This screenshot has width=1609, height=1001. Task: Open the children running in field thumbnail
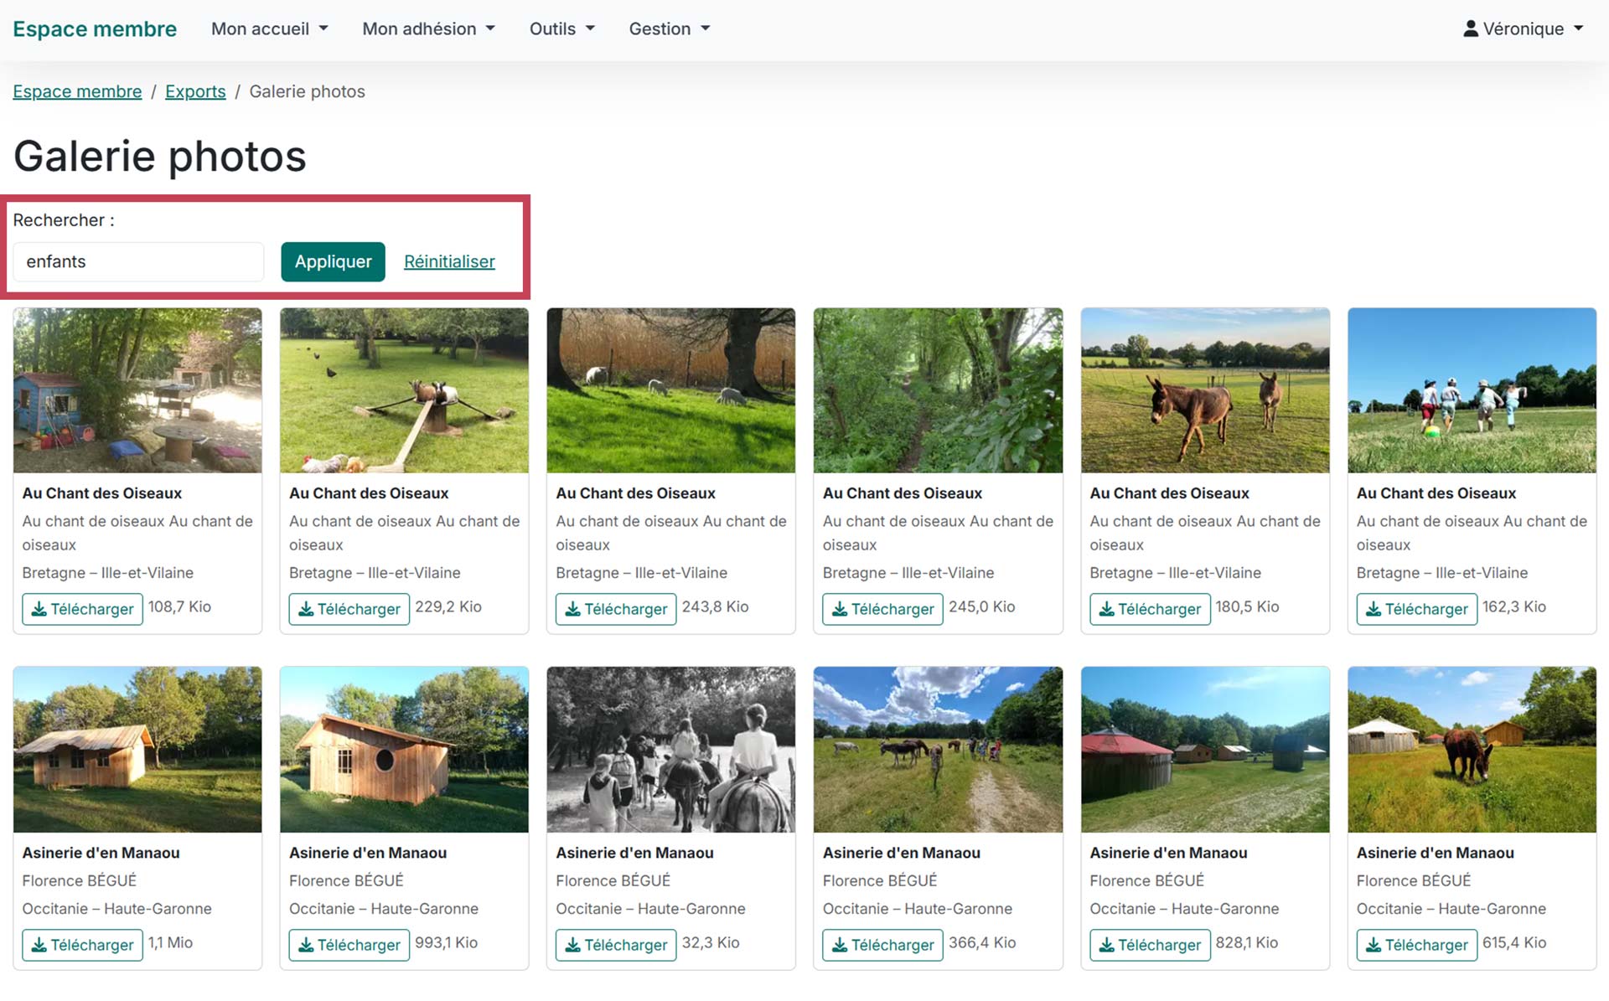(1472, 390)
